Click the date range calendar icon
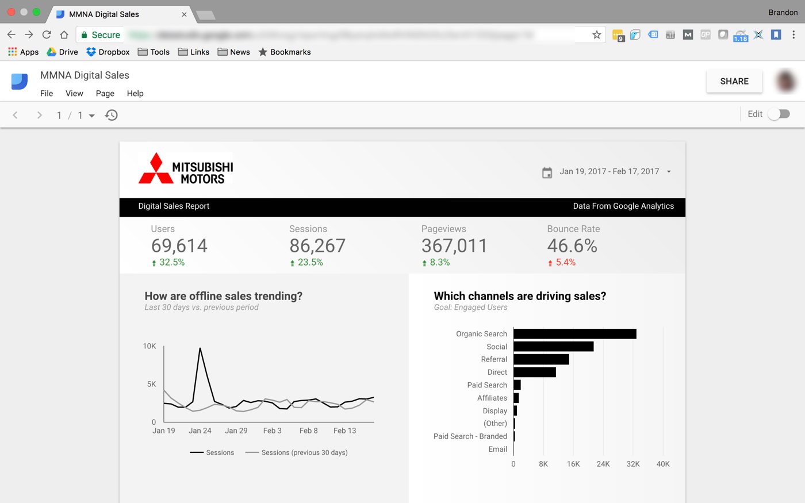The height and width of the screenshot is (503, 805). tap(547, 172)
